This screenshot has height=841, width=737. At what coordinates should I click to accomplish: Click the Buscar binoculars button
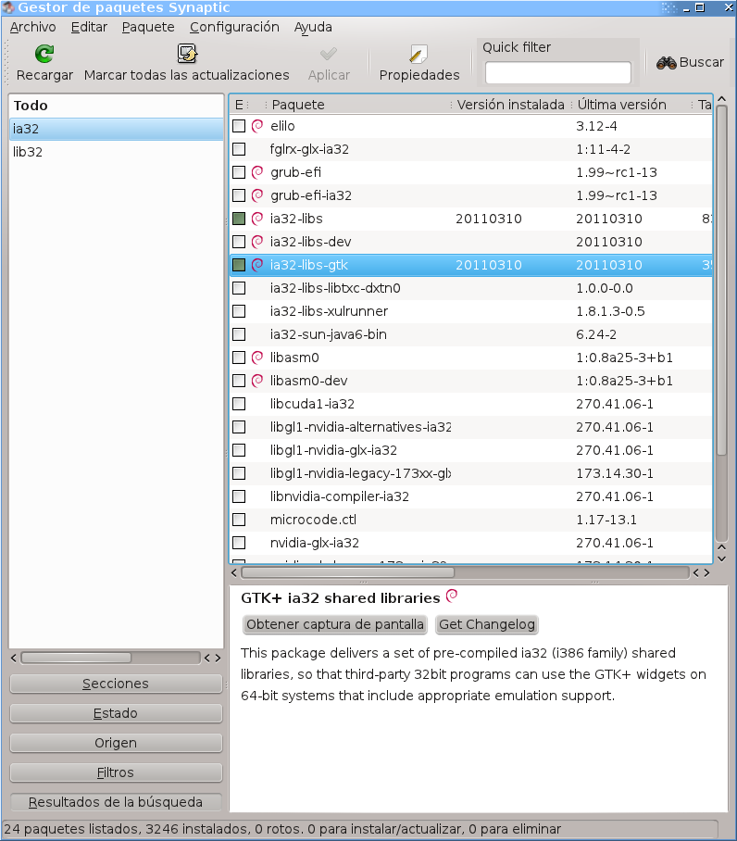(x=691, y=63)
